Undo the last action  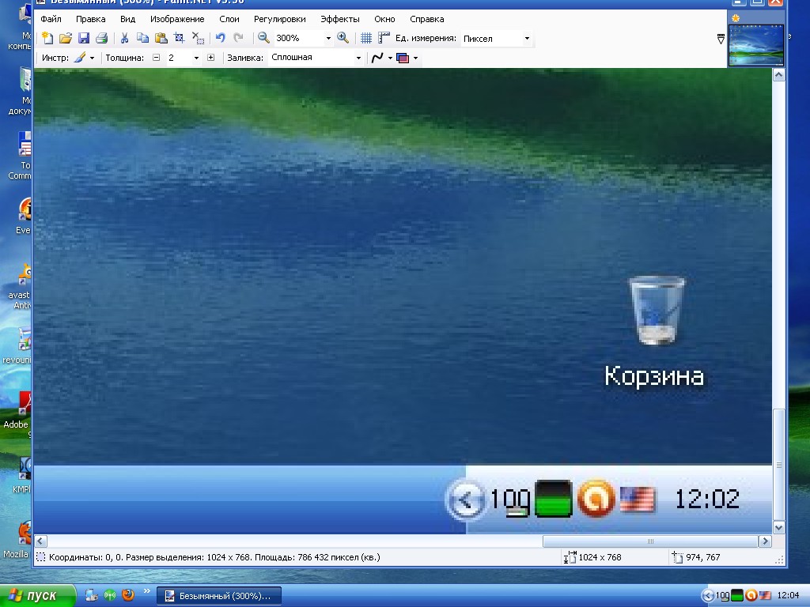tap(221, 38)
